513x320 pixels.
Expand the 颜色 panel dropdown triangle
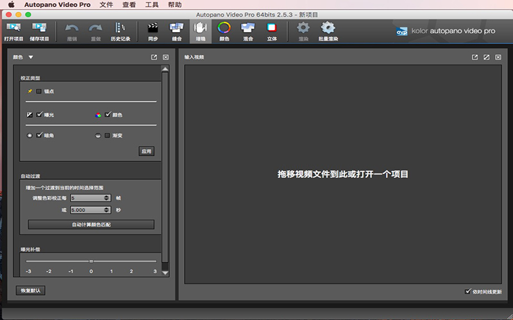point(31,57)
